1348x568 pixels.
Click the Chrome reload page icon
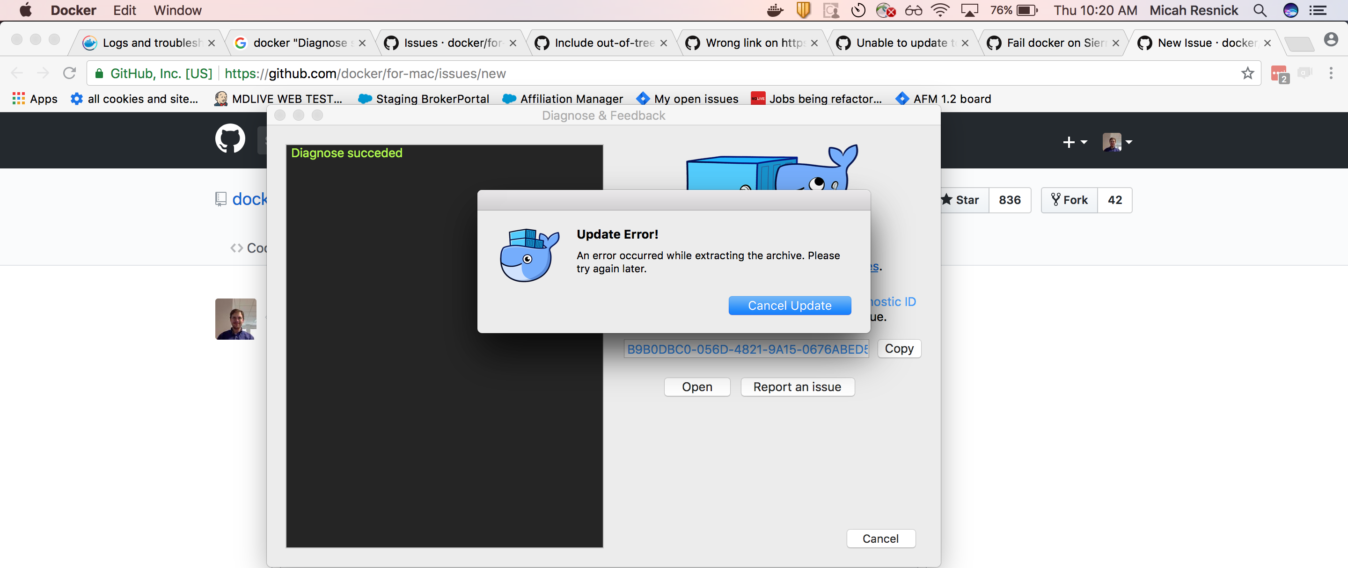tap(70, 73)
